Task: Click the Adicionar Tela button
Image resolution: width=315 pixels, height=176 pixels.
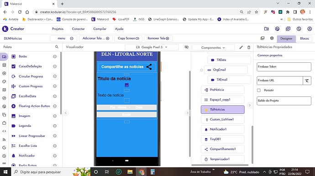Action: click(96, 38)
